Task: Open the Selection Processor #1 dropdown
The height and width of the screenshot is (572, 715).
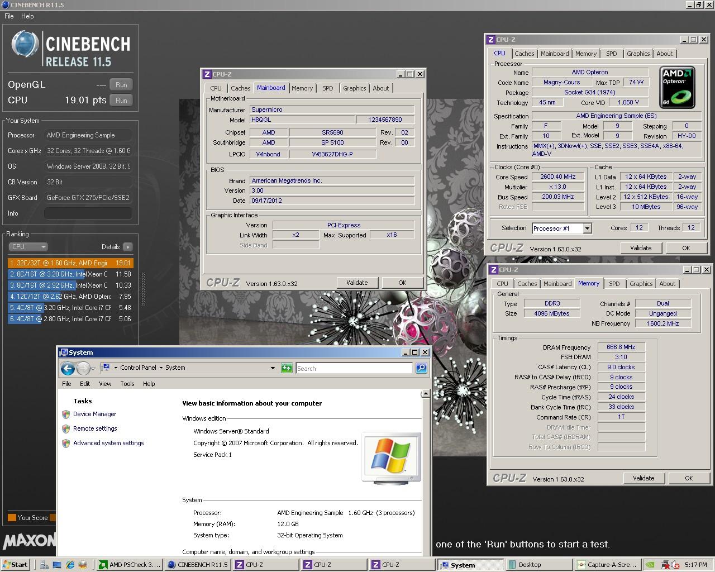Action: click(x=587, y=228)
